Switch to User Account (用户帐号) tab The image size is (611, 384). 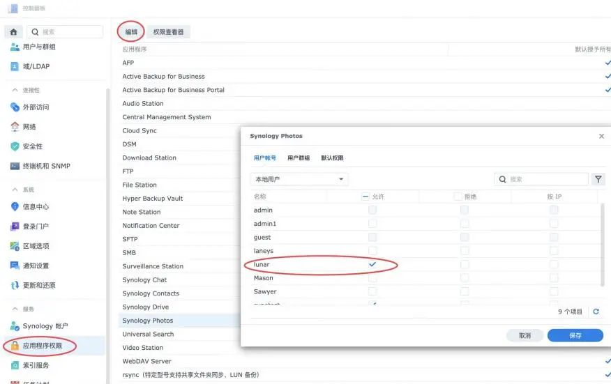(265, 158)
